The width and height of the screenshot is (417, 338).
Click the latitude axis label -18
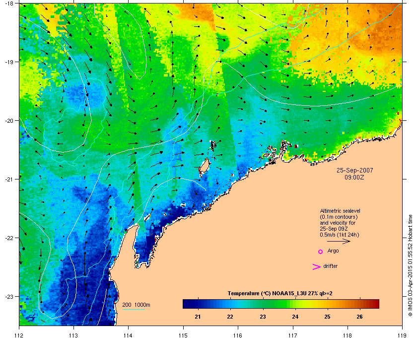(x=9, y=3)
